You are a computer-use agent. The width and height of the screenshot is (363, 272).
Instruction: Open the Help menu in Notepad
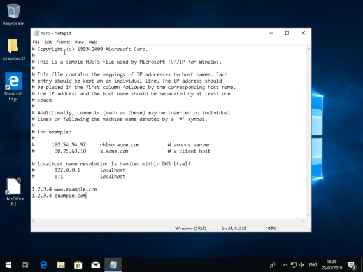tap(93, 42)
